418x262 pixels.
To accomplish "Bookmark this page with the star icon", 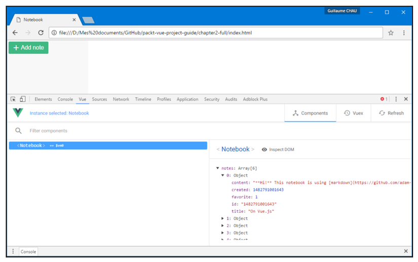I will (x=391, y=33).
